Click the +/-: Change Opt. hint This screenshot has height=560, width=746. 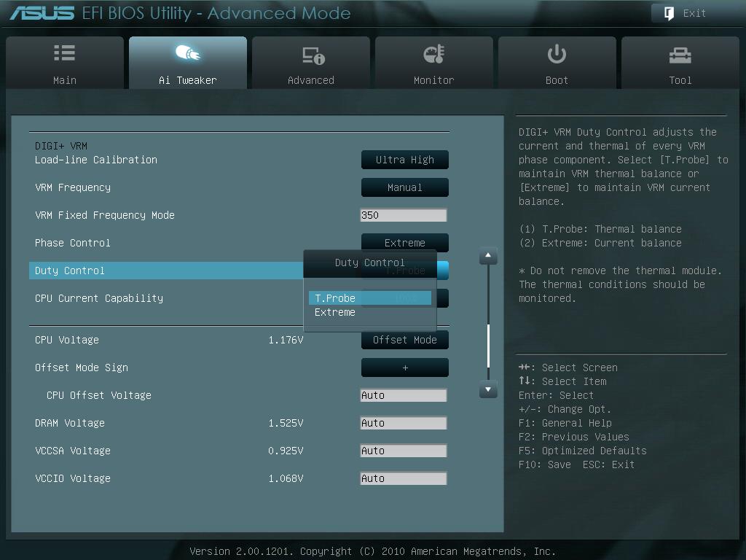[565, 409]
